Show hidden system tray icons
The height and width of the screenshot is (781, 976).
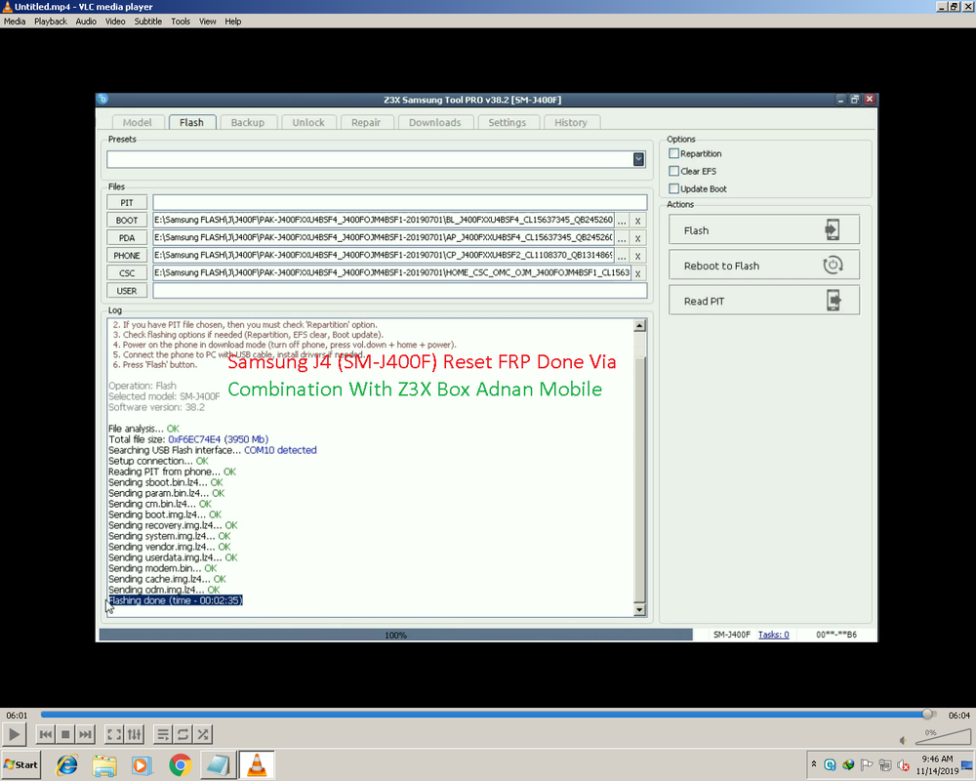[x=814, y=763]
